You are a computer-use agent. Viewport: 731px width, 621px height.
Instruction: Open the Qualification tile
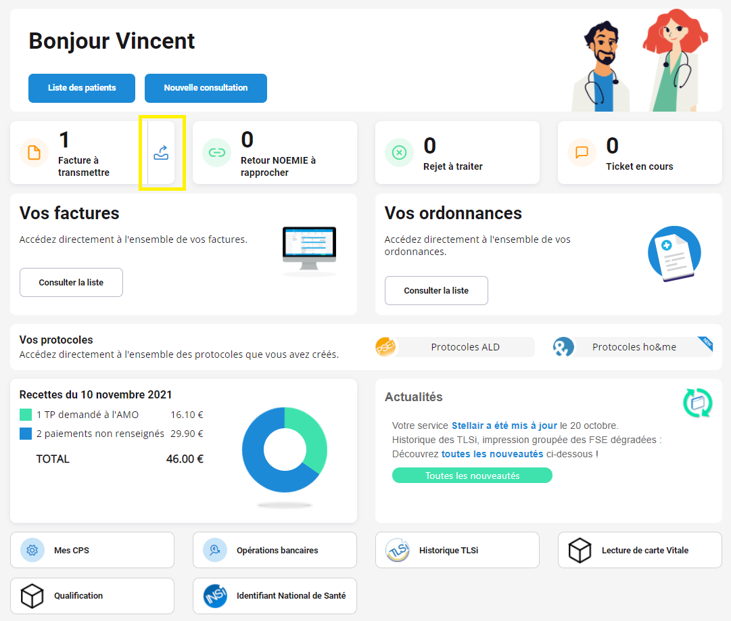click(x=92, y=595)
